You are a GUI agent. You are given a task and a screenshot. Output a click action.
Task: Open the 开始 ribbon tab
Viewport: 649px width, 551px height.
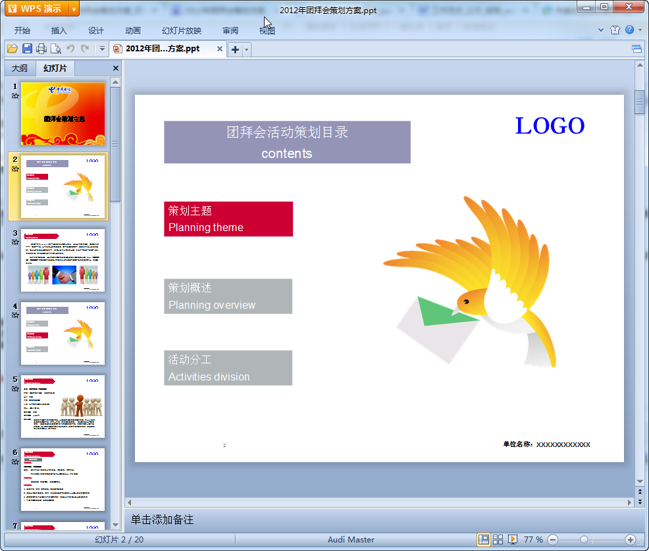click(x=22, y=30)
